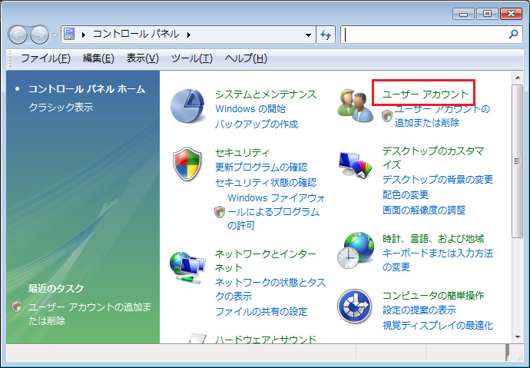The height and width of the screenshot is (368, 530).
Task: Click ネットワークの状態とタスクの表示 link
Action: point(270,290)
